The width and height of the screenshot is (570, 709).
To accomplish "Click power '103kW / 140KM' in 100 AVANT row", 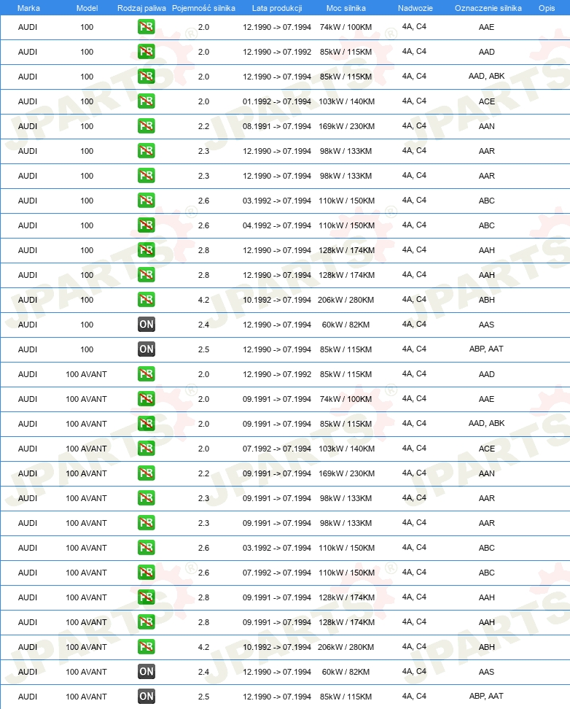I will point(346,449).
